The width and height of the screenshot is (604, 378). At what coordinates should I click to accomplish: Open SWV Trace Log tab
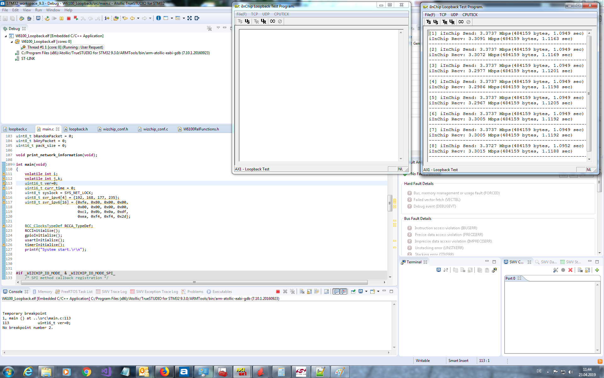click(111, 292)
